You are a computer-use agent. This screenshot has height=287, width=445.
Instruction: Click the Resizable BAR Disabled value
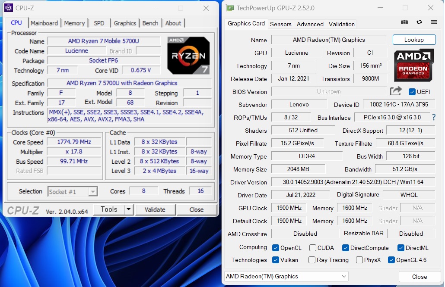411,234
